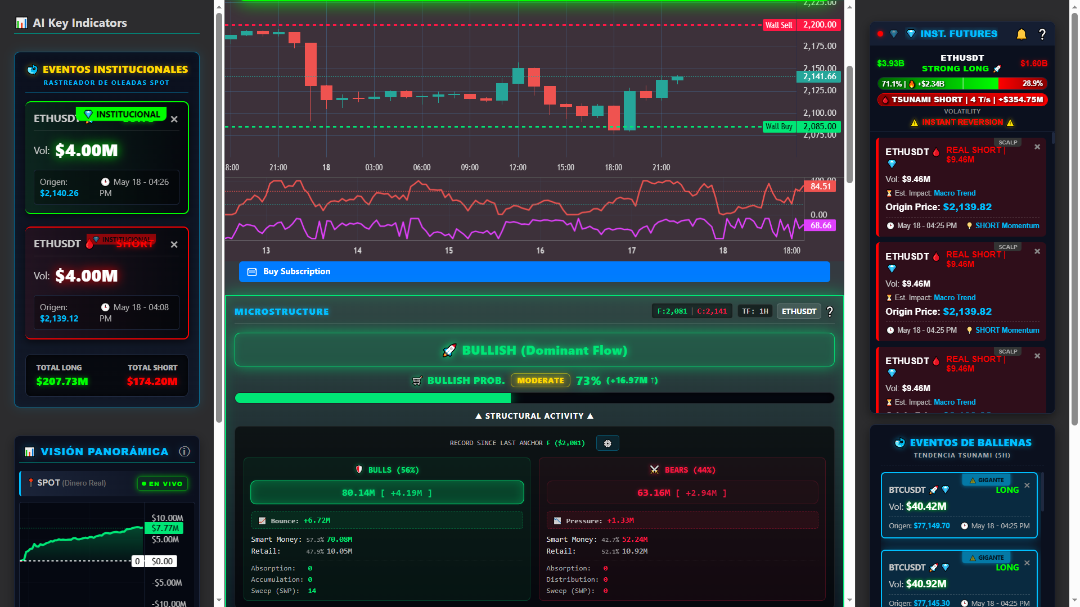This screenshot has width=1080, height=607.
Task: Click the 84.51 oscillator value tag
Action: [x=821, y=187]
